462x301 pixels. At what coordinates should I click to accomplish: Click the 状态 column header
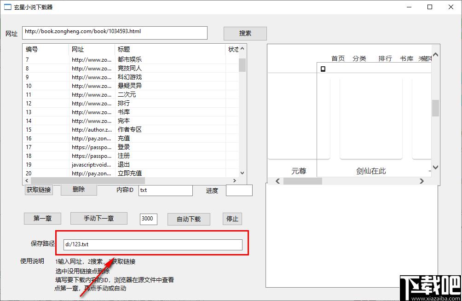(x=232, y=49)
